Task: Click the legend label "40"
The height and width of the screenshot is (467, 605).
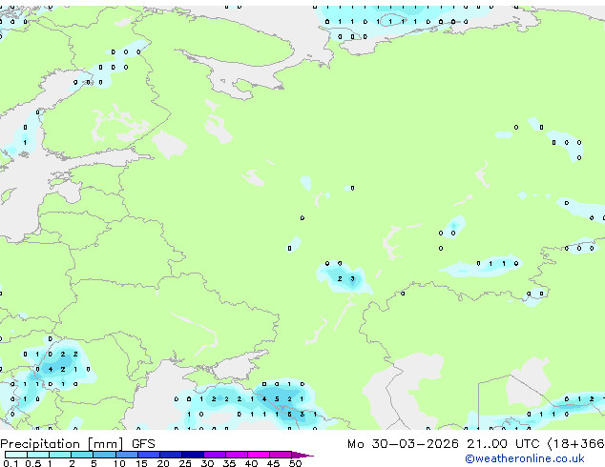Action: [252, 463]
